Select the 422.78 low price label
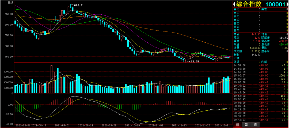 194,62
